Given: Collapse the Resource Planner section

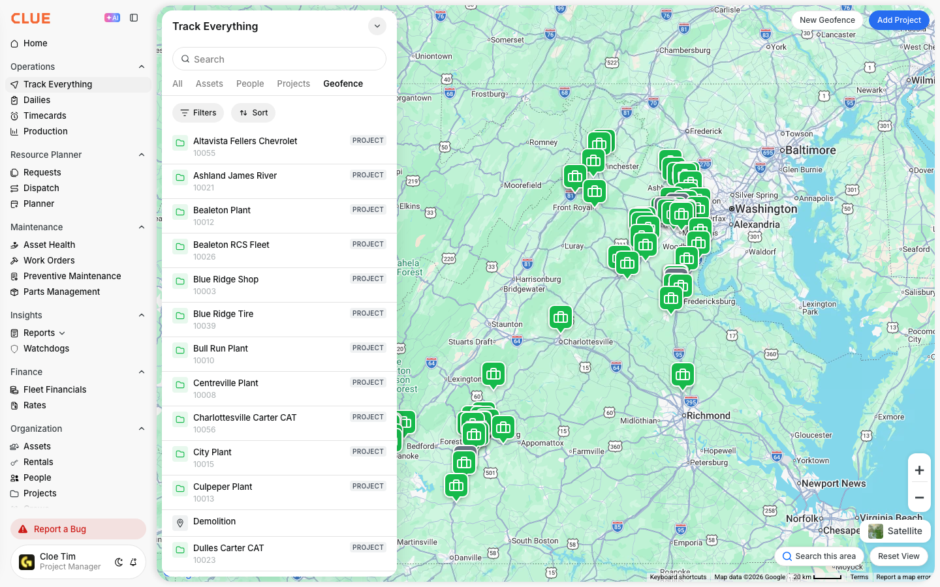Looking at the screenshot, I should (x=142, y=155).
